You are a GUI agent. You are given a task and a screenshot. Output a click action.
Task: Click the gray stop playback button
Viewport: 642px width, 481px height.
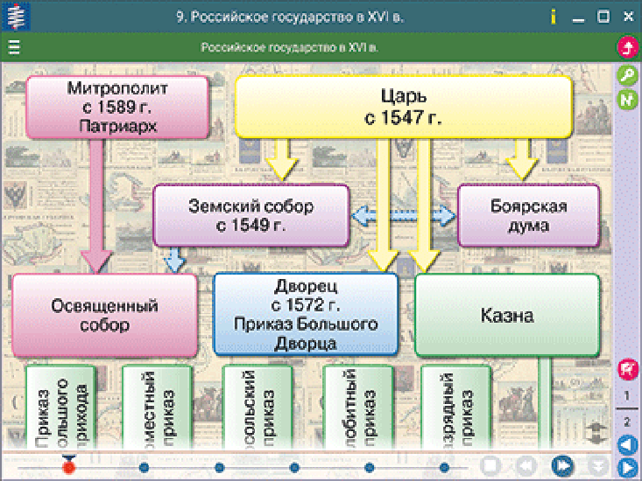click(490, 465)
